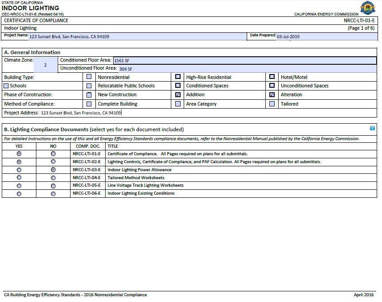Viewport: 382px width, 302px height.
Task: Check the Tailored method checkbox
Action: [272, 104]
